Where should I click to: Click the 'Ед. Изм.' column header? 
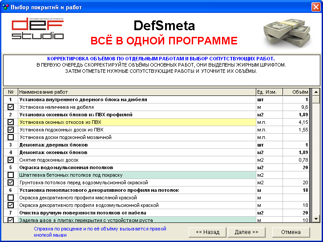[269, 92]
